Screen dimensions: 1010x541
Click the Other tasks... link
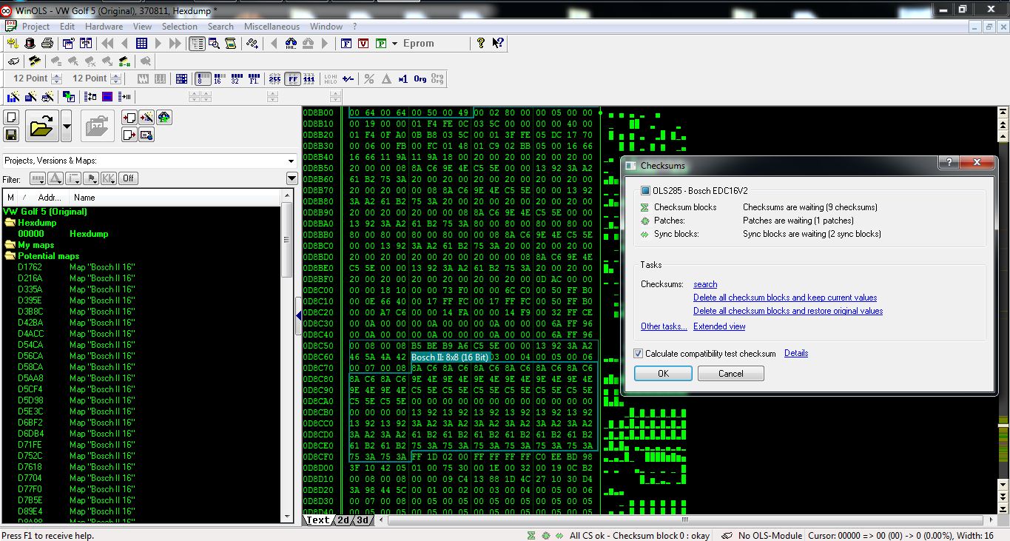(664, 326)
